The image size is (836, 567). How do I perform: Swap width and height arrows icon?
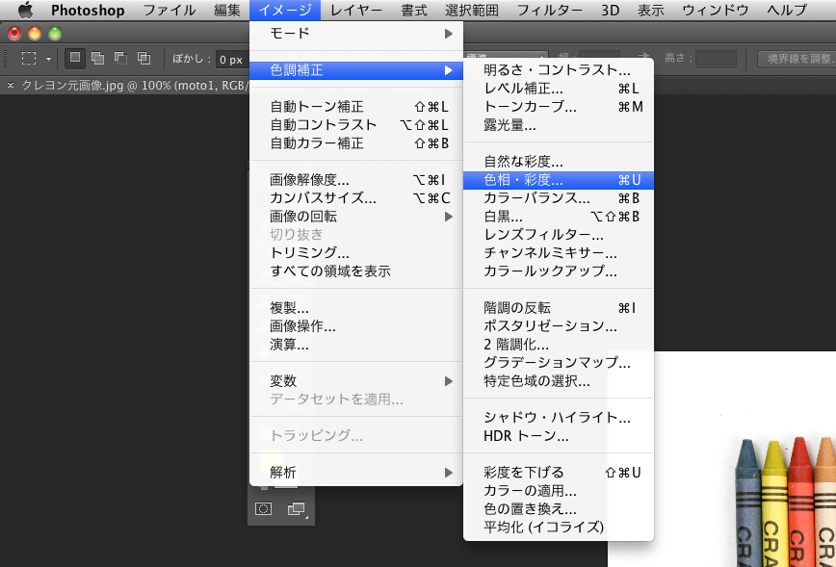coord(643,58)
